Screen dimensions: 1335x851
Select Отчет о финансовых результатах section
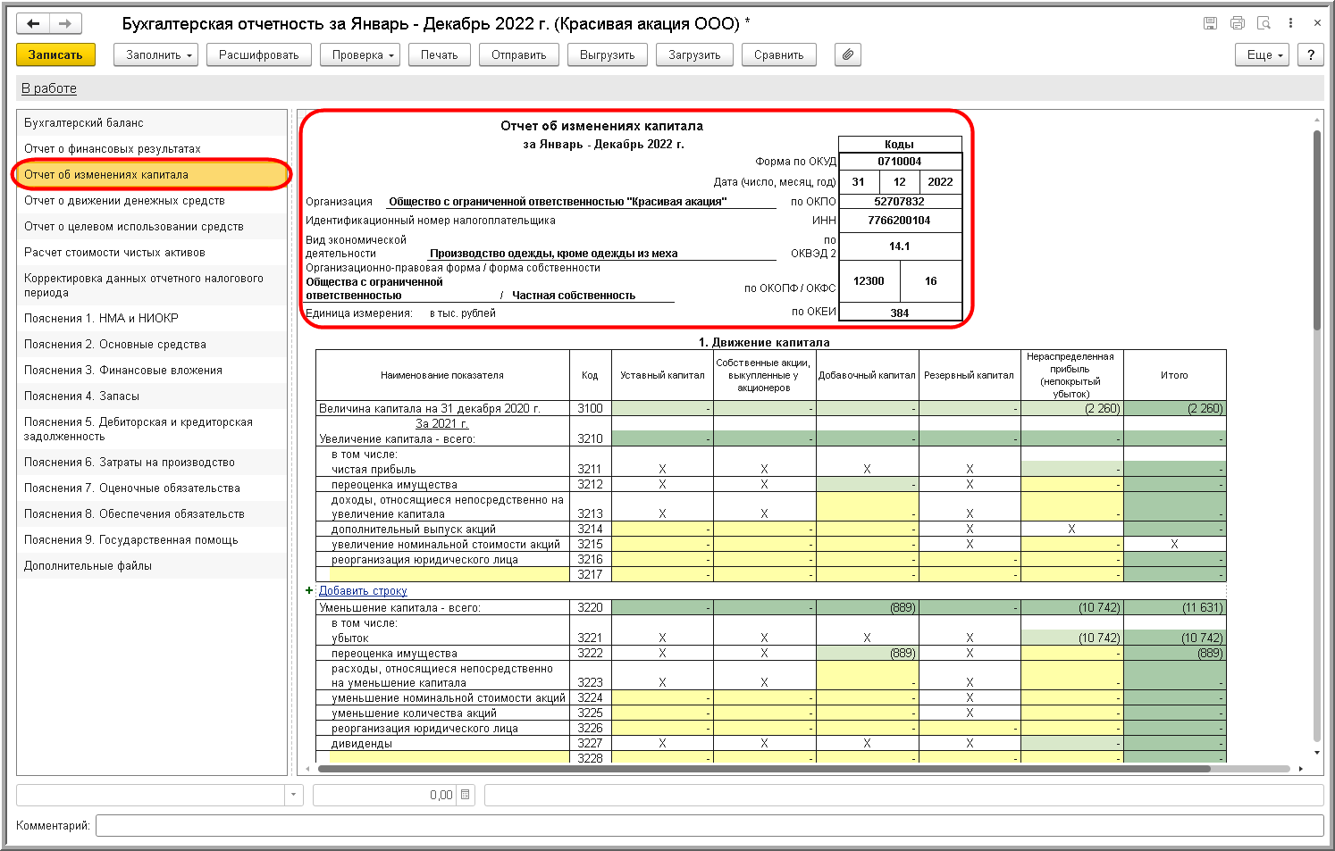click(x=152, y=149)
